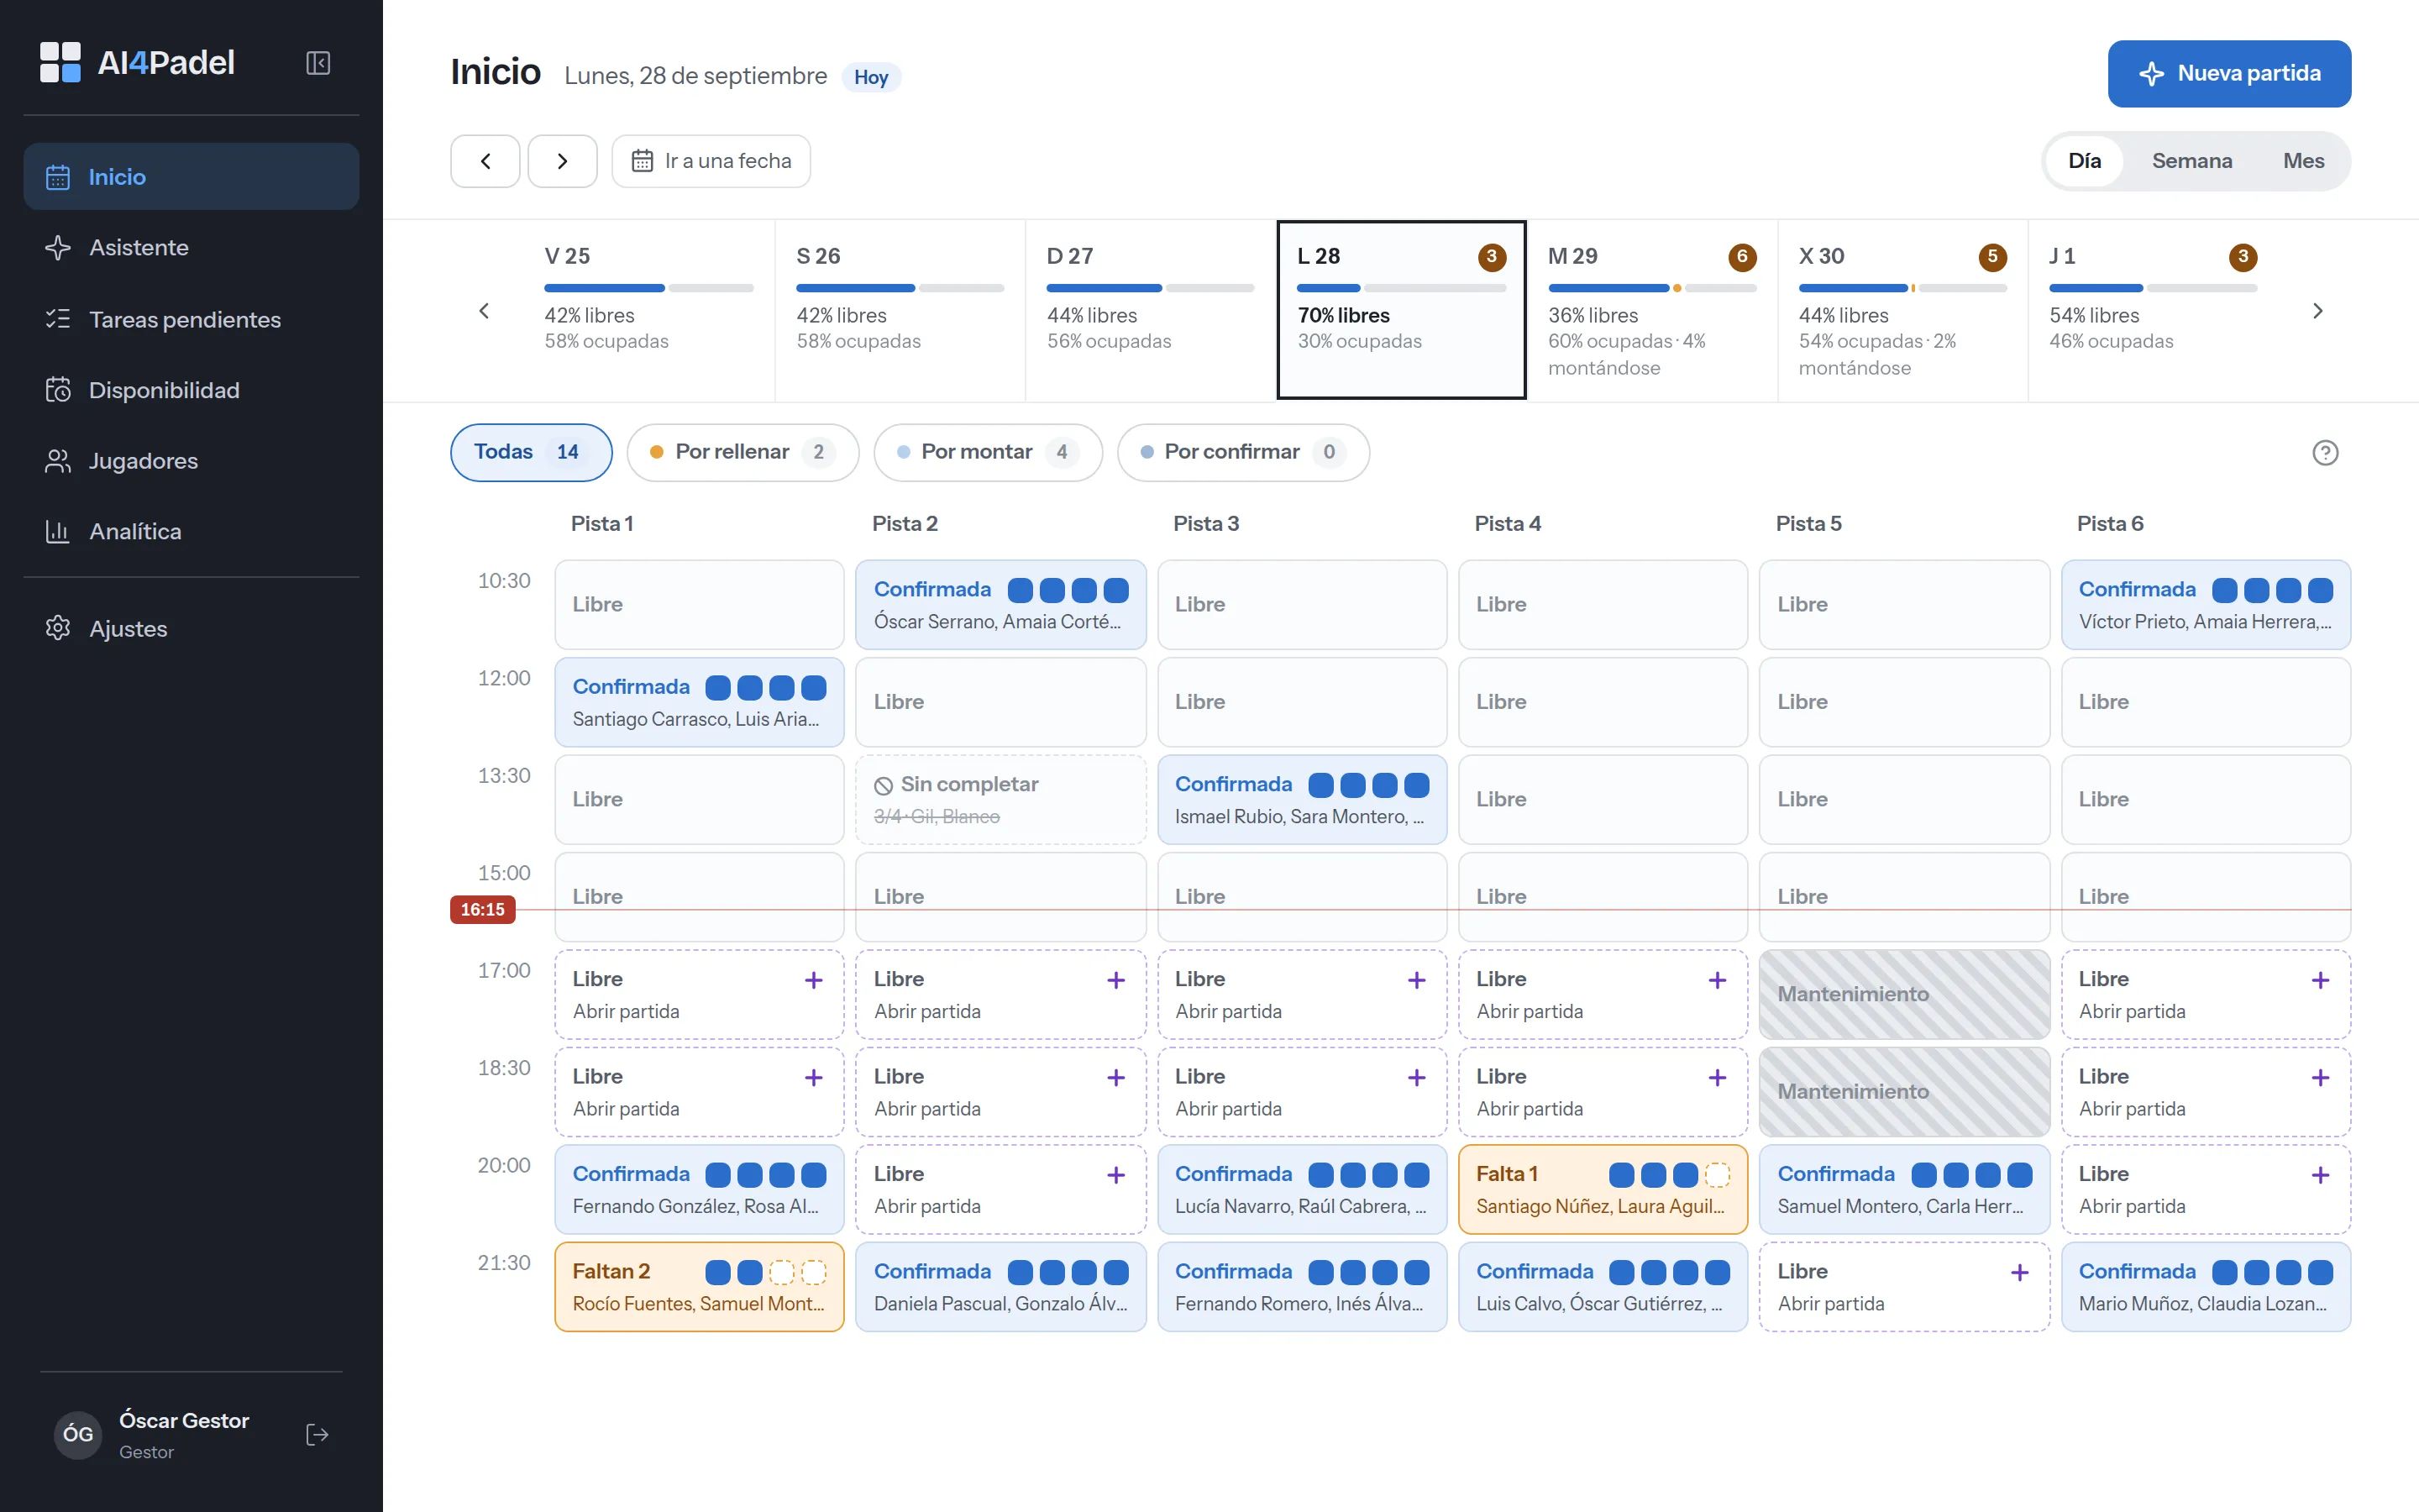The width and height of the screenshot is (2419, 1512).
Task: Click occupancy bar for M 29
Action: (1651, 288)
